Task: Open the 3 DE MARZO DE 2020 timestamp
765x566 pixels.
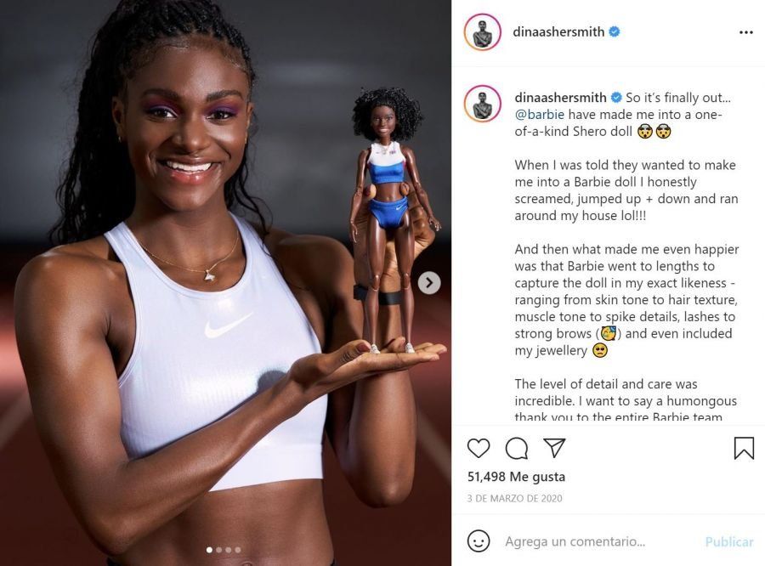Action: click(515, 498)
